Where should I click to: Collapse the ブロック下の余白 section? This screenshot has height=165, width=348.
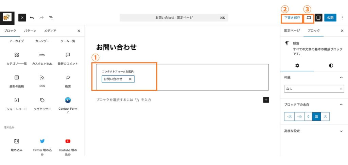341,105
